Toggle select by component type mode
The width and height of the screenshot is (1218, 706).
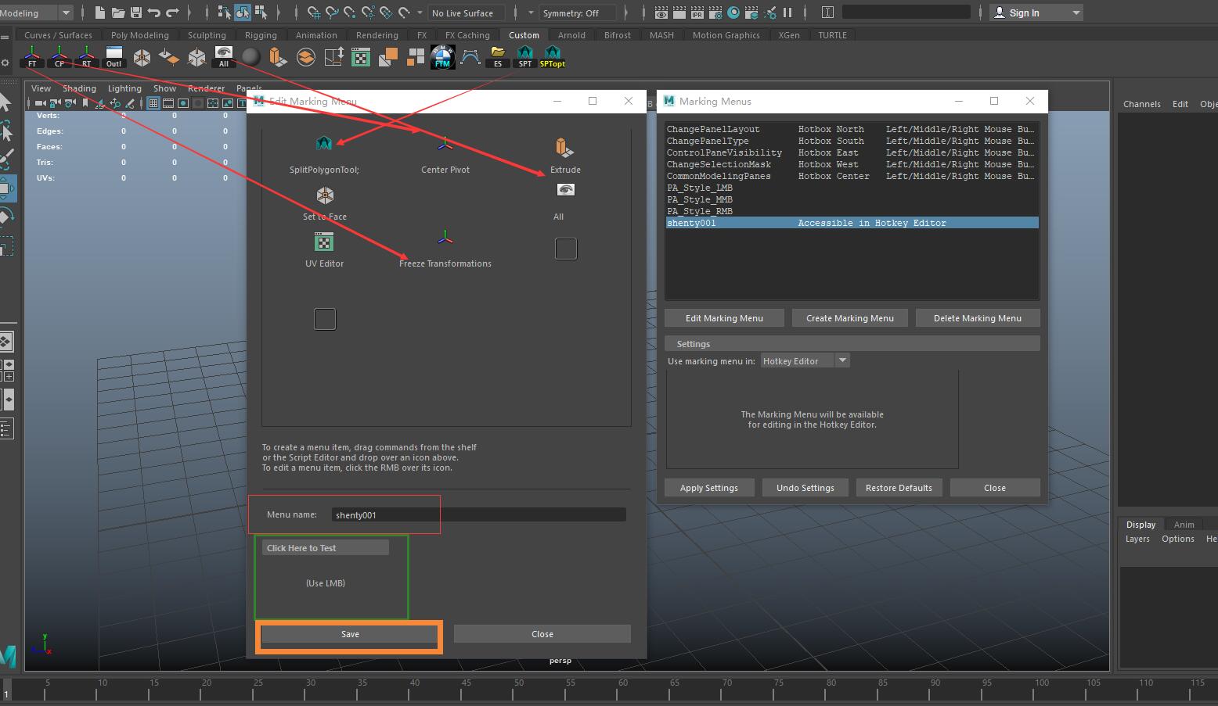coord(261,13)
